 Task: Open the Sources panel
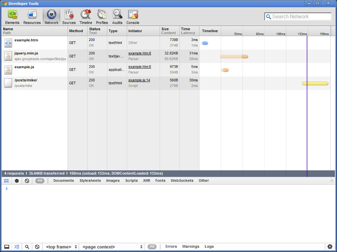pyautogui.click(x=69, y=17)
